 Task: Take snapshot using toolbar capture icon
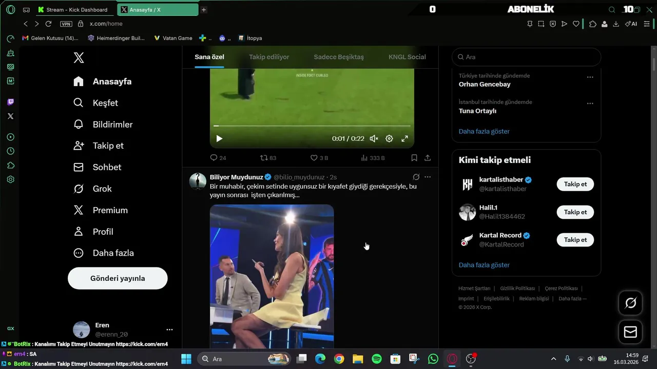(x=541, y=24)
